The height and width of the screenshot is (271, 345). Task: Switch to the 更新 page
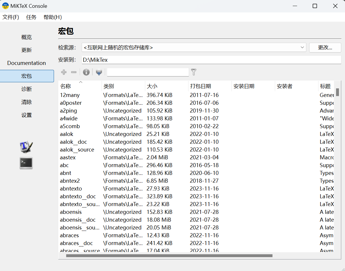(x=27, y=50)
